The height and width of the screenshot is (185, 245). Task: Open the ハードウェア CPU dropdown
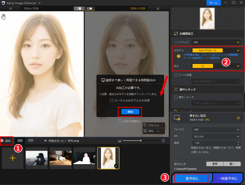pyautogui.click(x=216, y=42)
